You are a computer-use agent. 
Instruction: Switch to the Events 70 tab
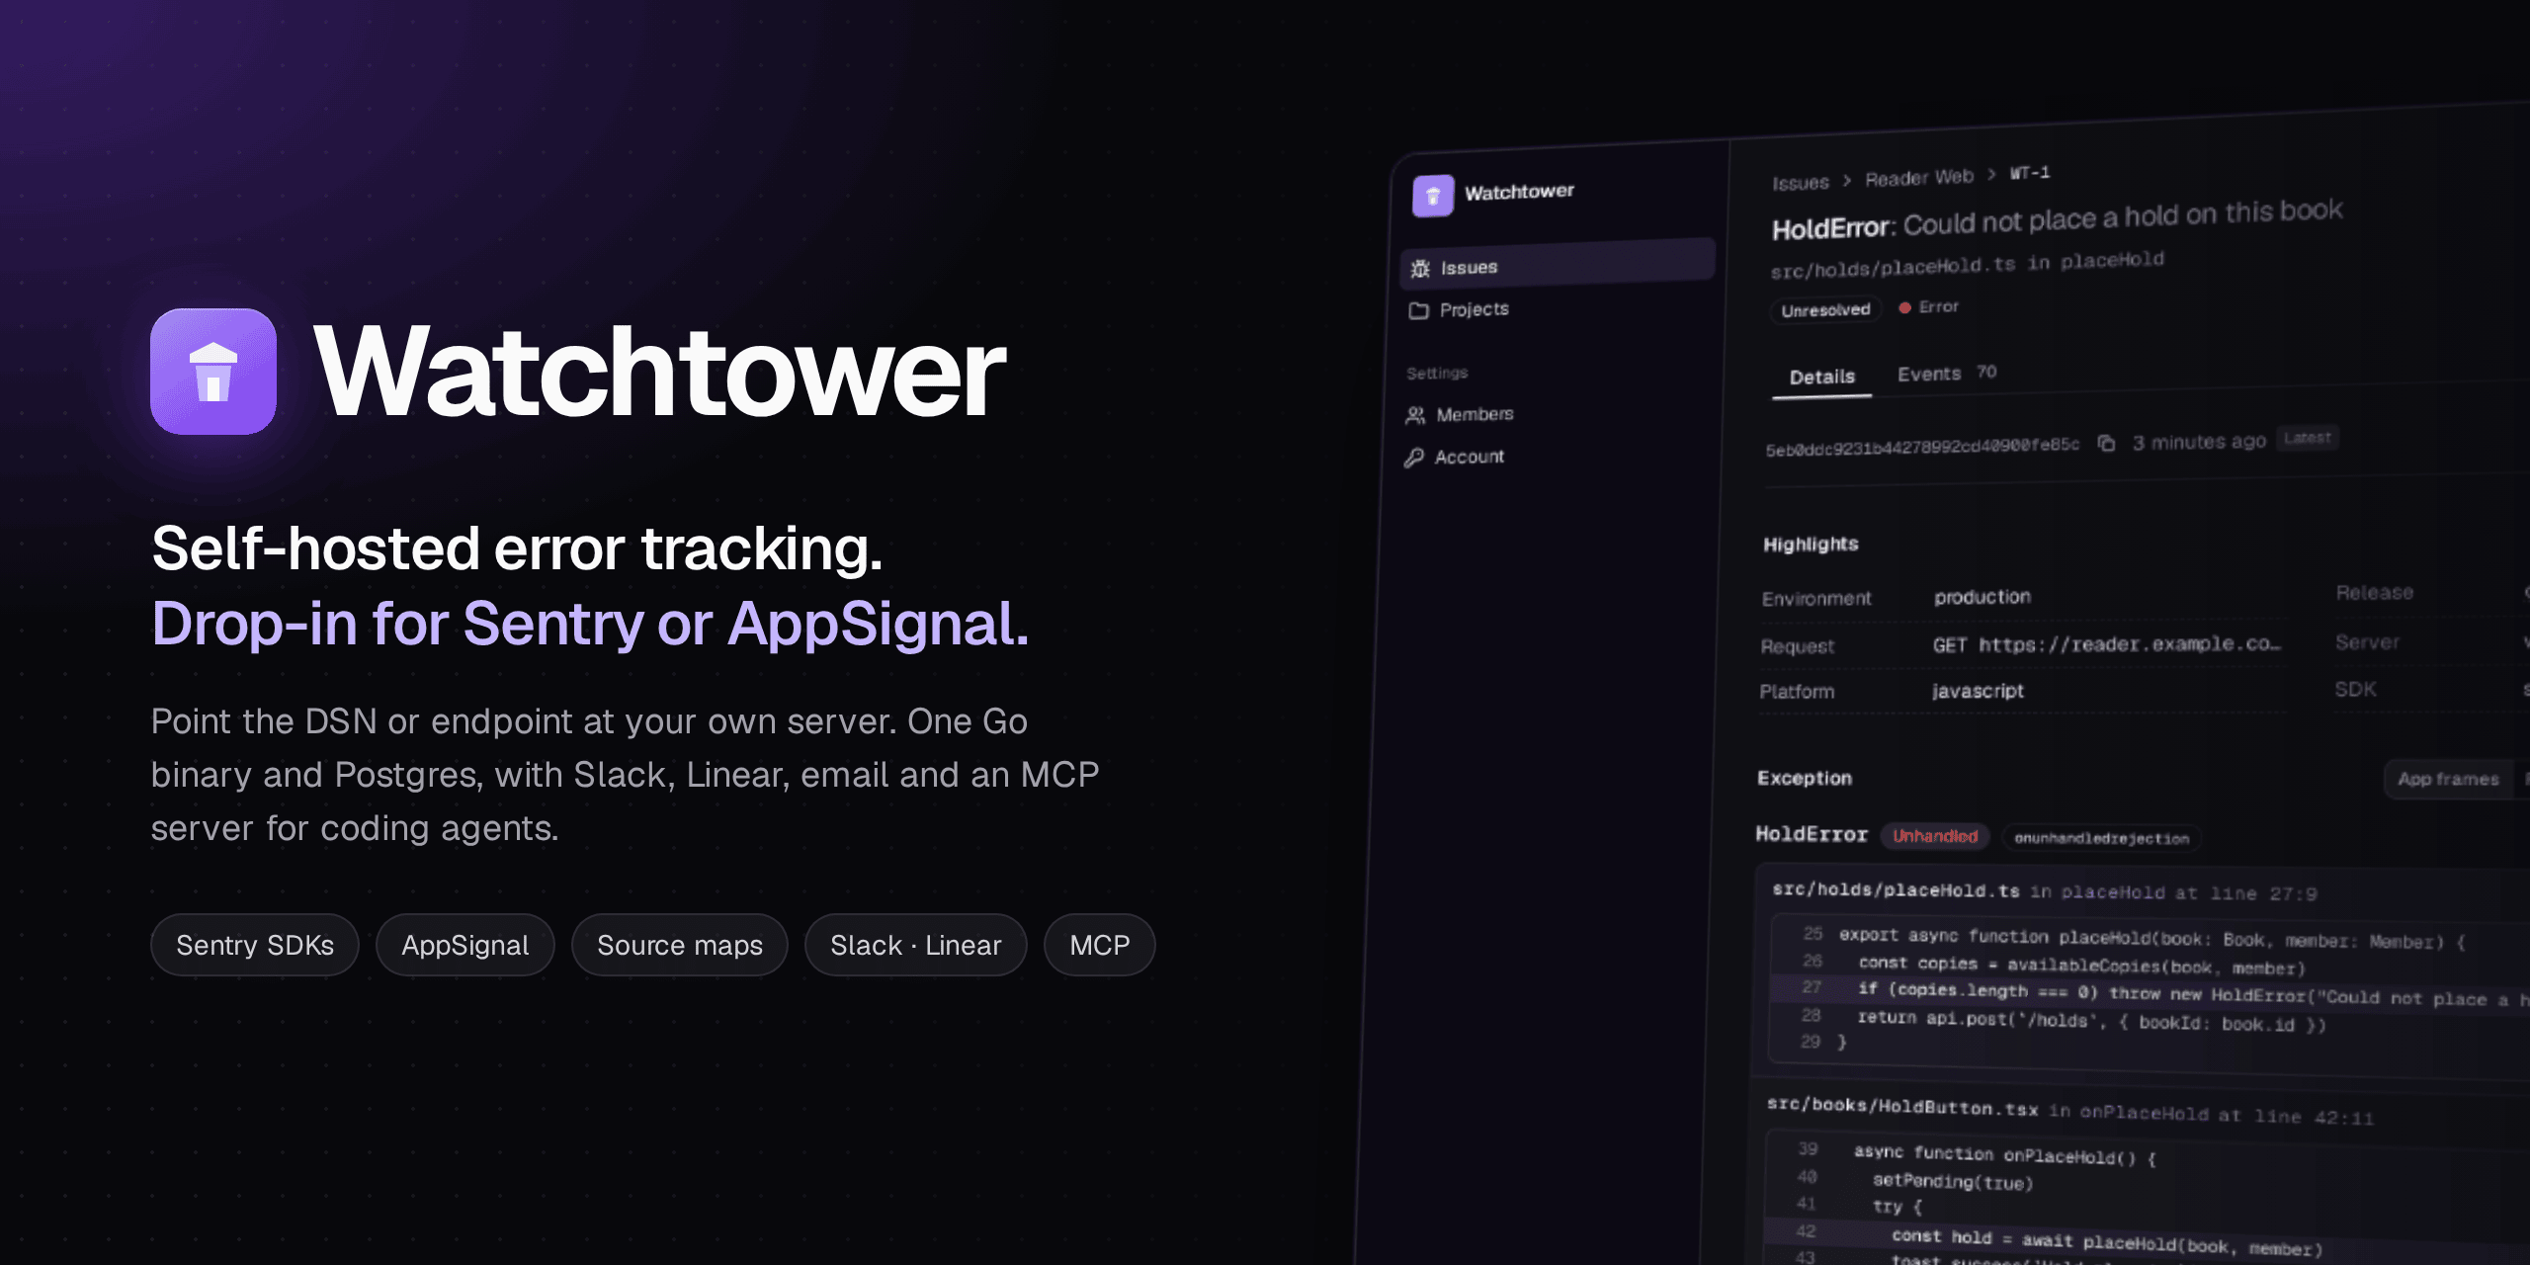[1947, 374]
